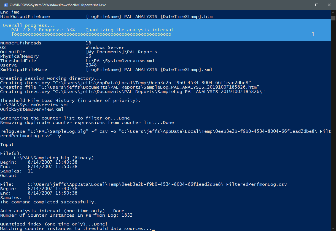
Task: Click the Creating directory Temp path line
Action: pos(126,83)
